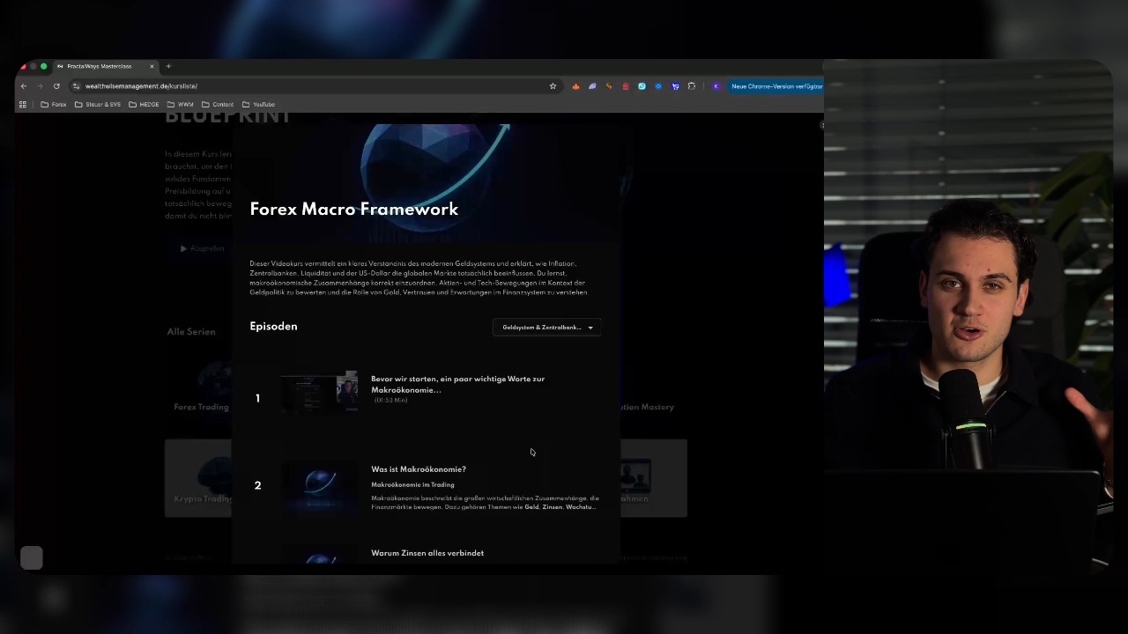The width and height of the screenshot is (1128, 634).
Task: Go back using the browser back arrow
Action: coord(24,86)
